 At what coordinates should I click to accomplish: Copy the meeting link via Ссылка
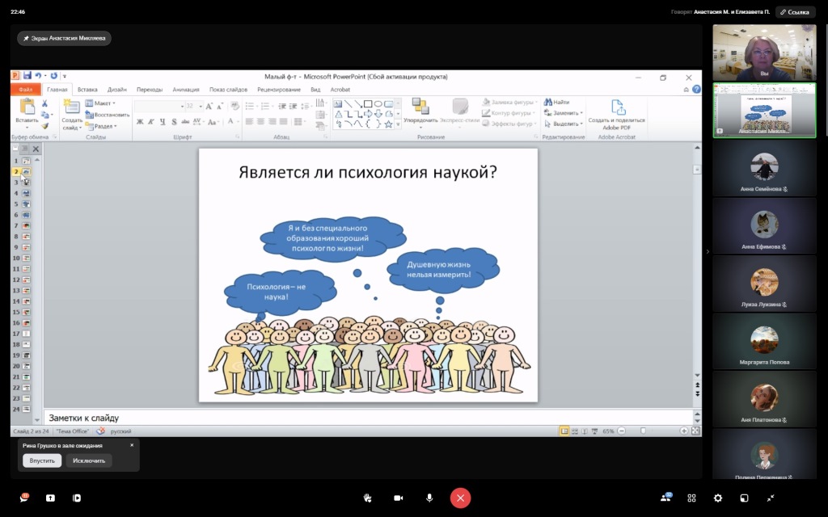pyautogui.click(x=795, y=11)
